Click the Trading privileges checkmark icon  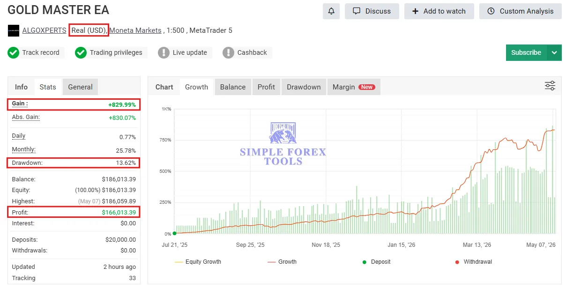coord(81,52)
